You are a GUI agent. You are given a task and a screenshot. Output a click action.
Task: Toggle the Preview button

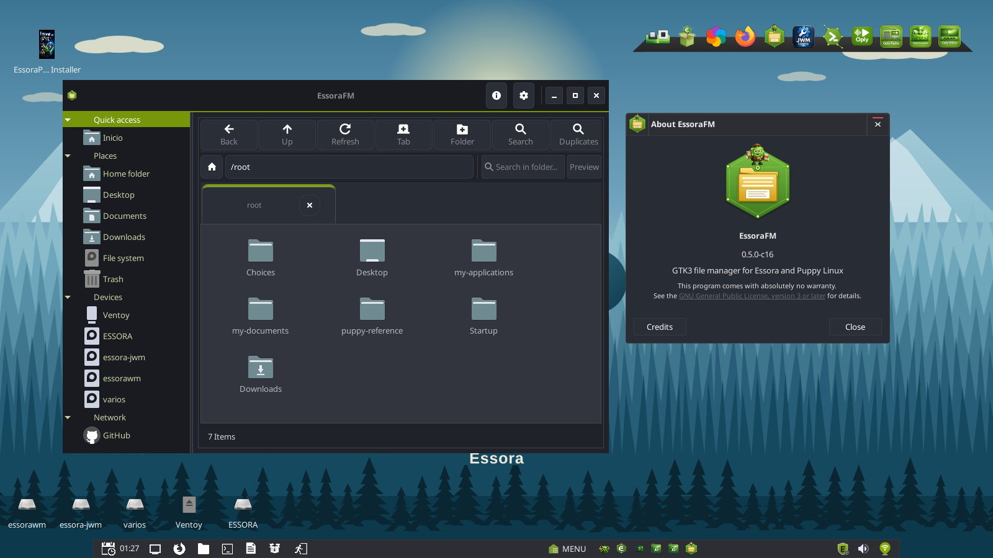click(584, 167)
